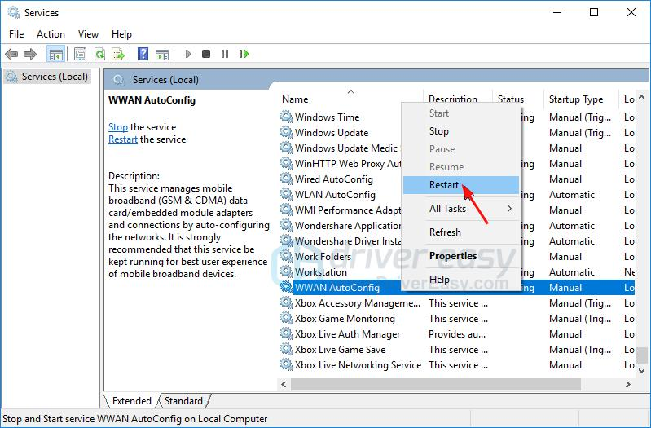Select Services (Local) in the console tree

point(47,77)
